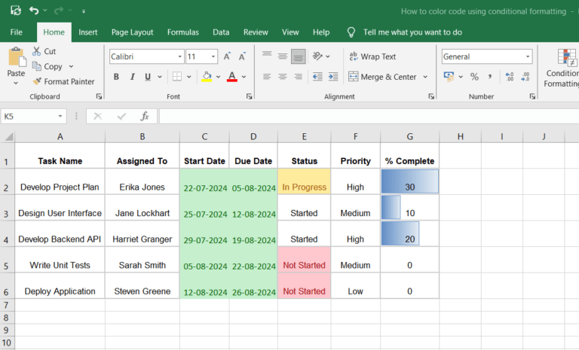The image size is (579, 350).
Task: Click the Undo arrow icon
Action: point(34,11)
